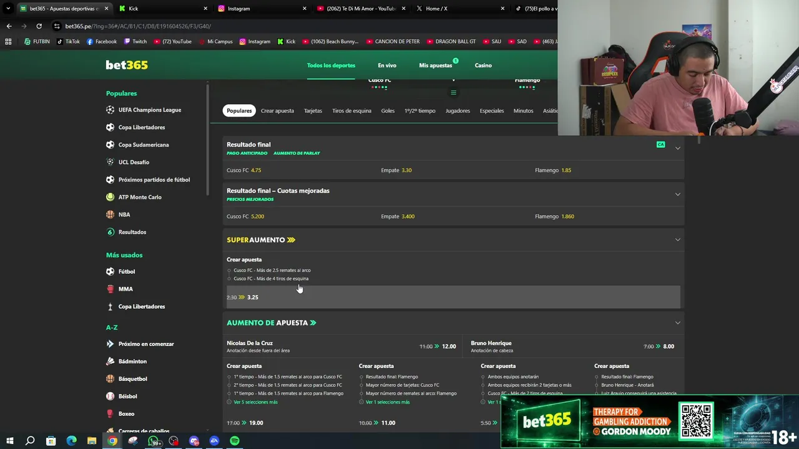Switch to En vivo tab

tap(387, 65)
